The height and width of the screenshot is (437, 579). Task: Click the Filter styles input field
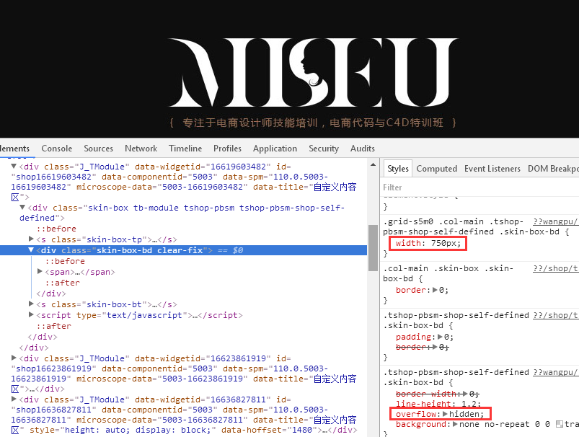480,187
